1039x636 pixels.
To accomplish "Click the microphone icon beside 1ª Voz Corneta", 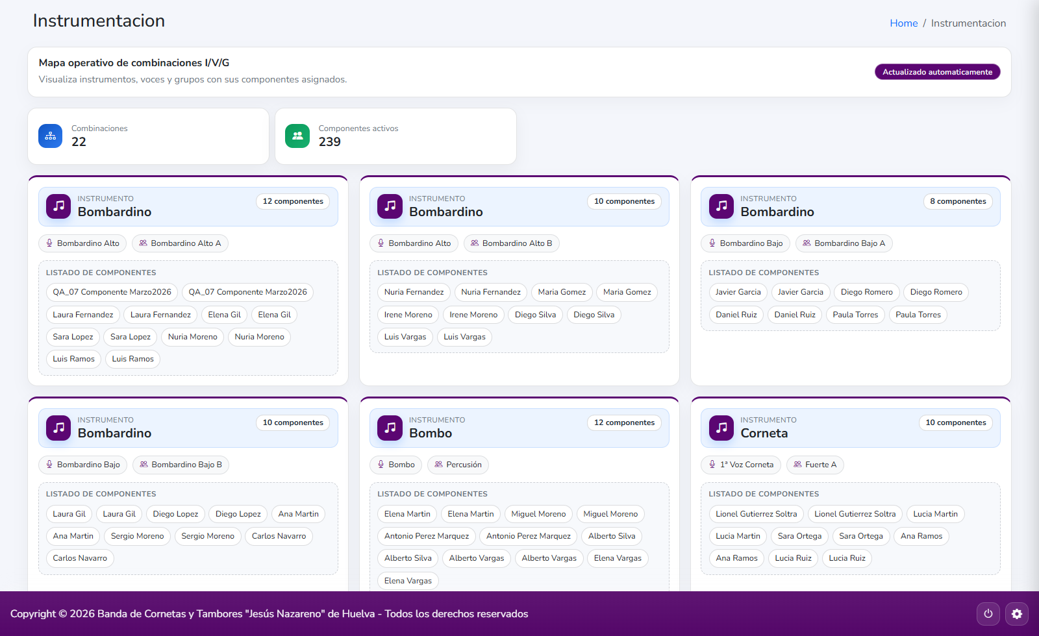I will (x=712, y=465).
